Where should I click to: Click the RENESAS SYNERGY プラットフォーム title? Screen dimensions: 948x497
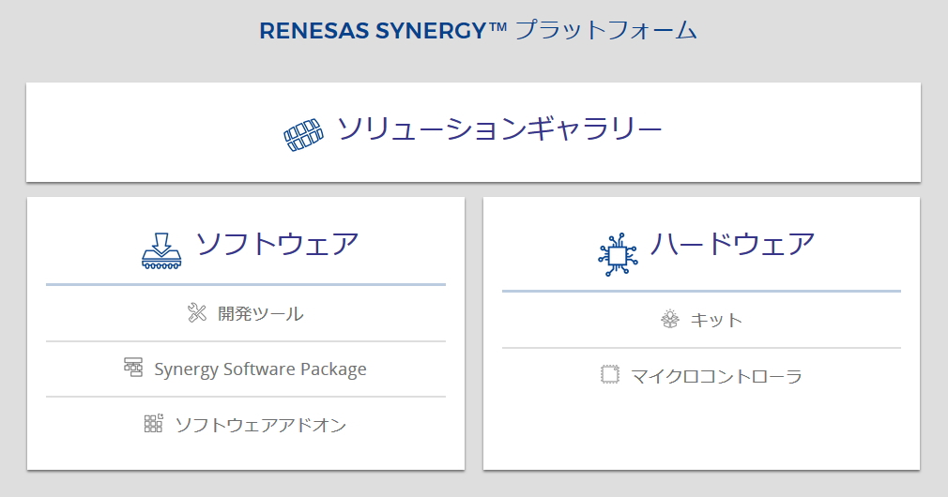coord(479,30)
